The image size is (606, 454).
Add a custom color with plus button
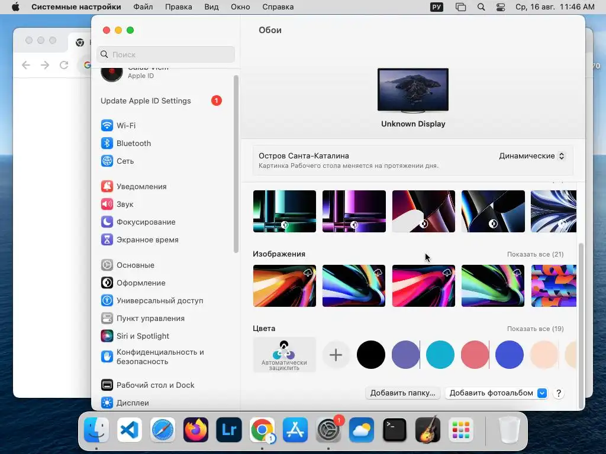(x=336, y=355)
